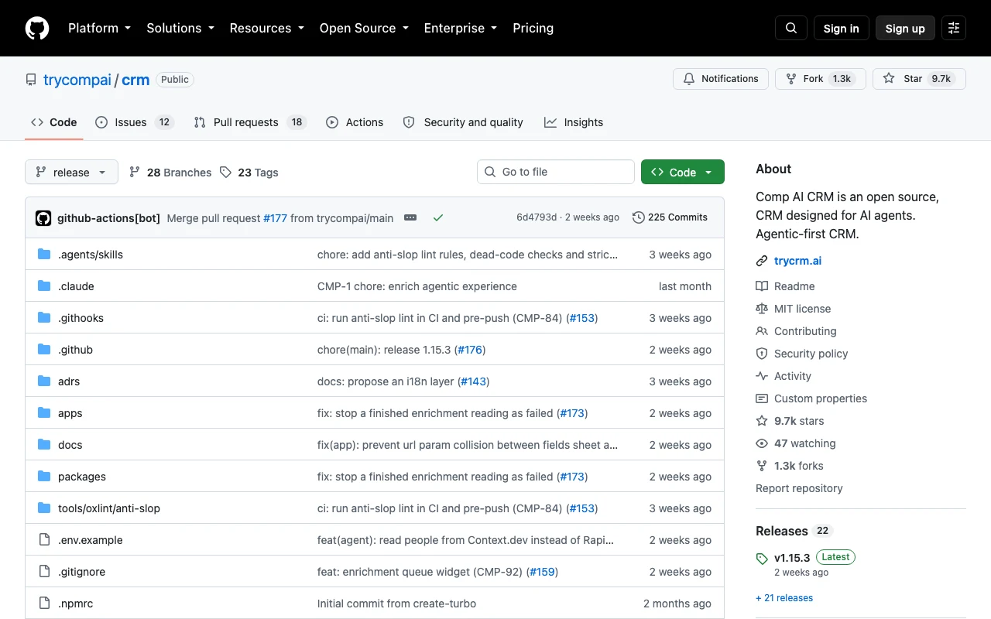This screenshot has width=991, height=619.
Task: Open Custom properties link
Action: pos(811,398)
